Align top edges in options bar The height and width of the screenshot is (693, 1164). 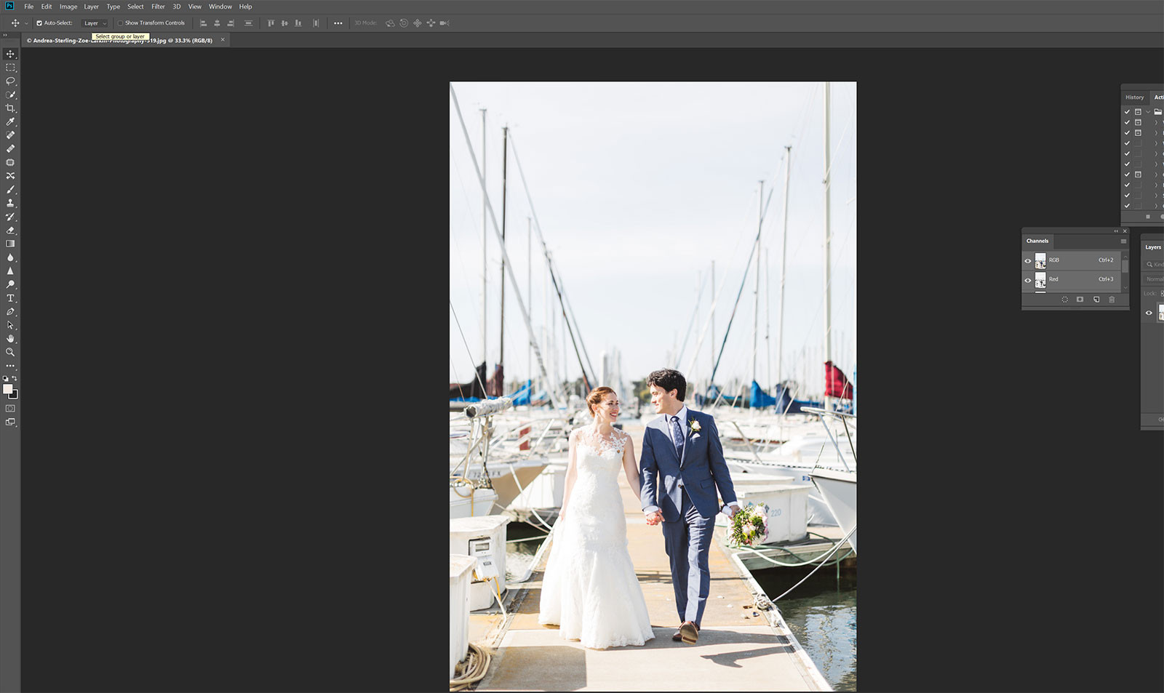pyautogui.click(x=271, y=23)
